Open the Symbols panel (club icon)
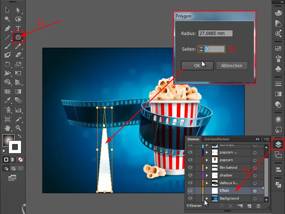Image resolution: width=285 pixels, height=214 pixels. (x=278, y=69)
